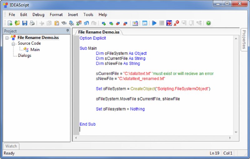Click the bookmark icon with the green plus
Screen dimensions: 250x159
(104, 23)
